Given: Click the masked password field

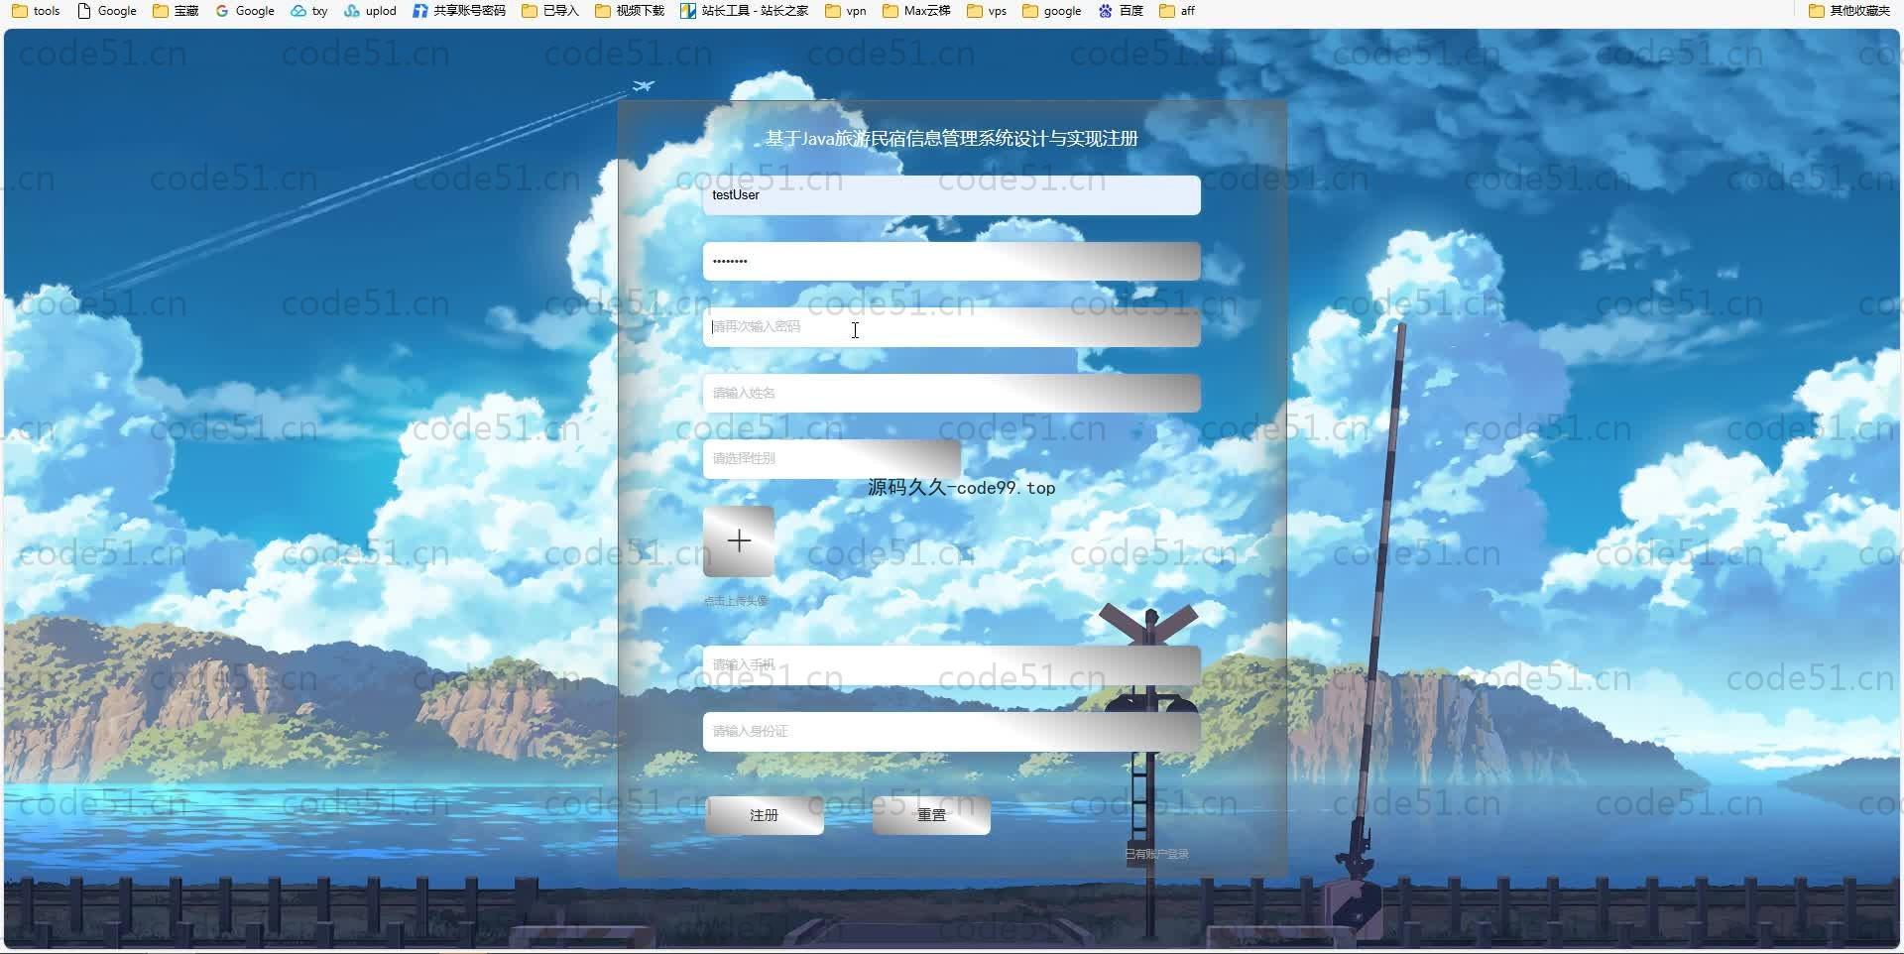Looking at the screenshot, I should coord(951,262).
